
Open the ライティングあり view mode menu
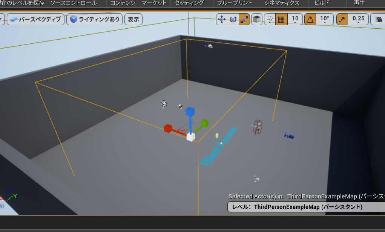pyautogui.click(x=95, y=19)
